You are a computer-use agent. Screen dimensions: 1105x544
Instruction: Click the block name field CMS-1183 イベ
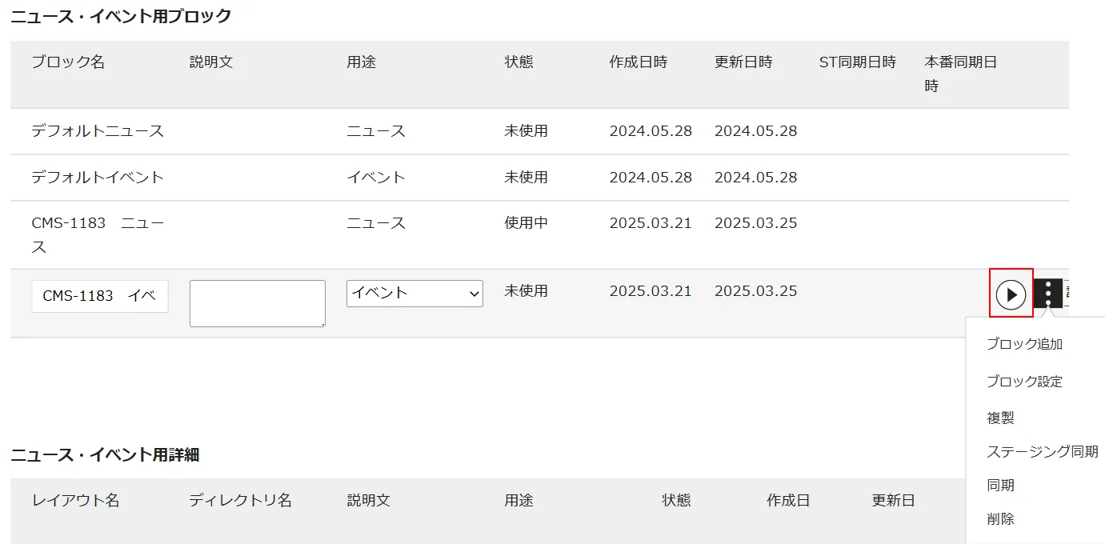pyautogui.click(x=100, y=296)
